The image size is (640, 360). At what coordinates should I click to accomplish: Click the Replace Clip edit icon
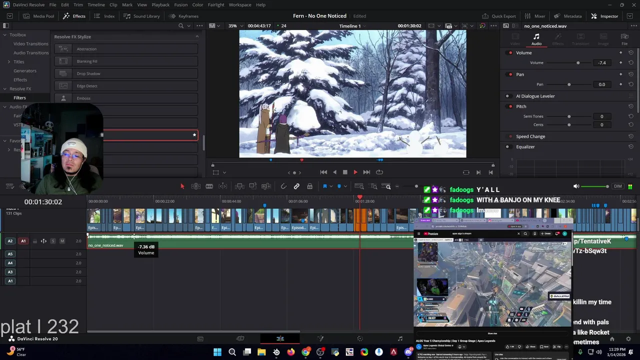[x=266, y=186]
